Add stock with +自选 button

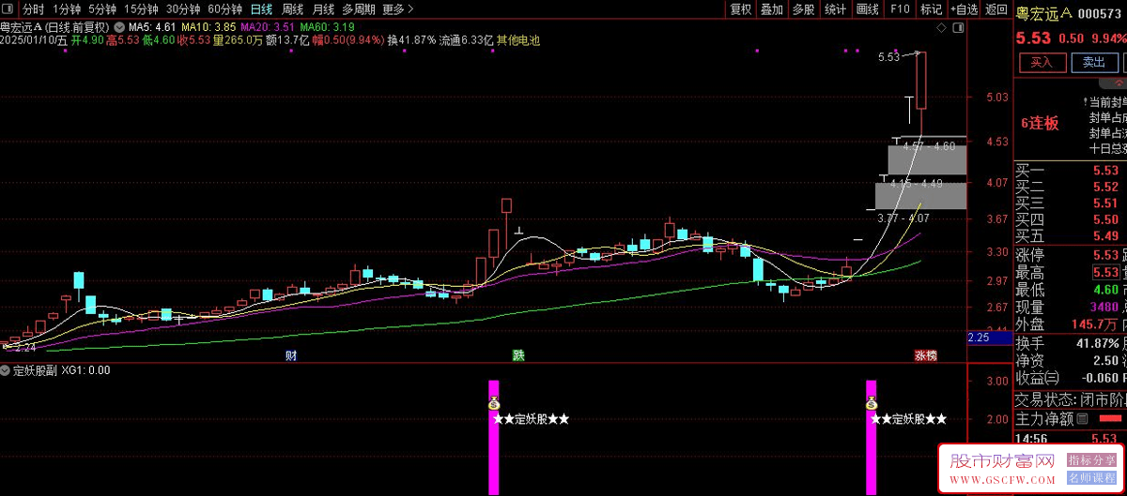click(x=964, y=9)
